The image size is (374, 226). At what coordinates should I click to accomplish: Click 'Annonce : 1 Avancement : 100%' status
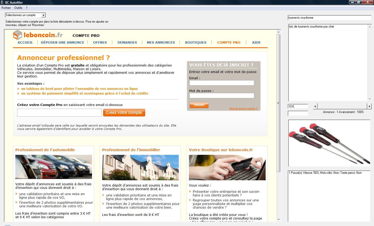coord(343,112)
